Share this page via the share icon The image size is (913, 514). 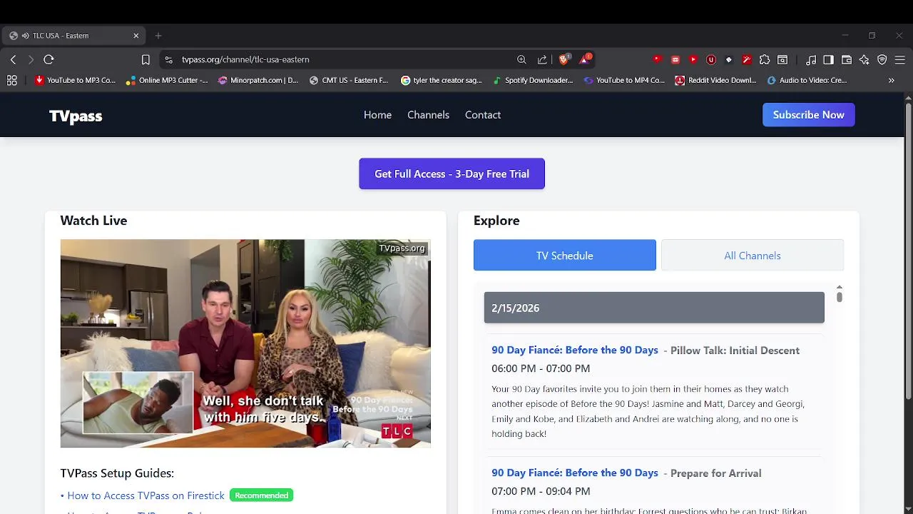pyautogui.click(x=542, y=60)
